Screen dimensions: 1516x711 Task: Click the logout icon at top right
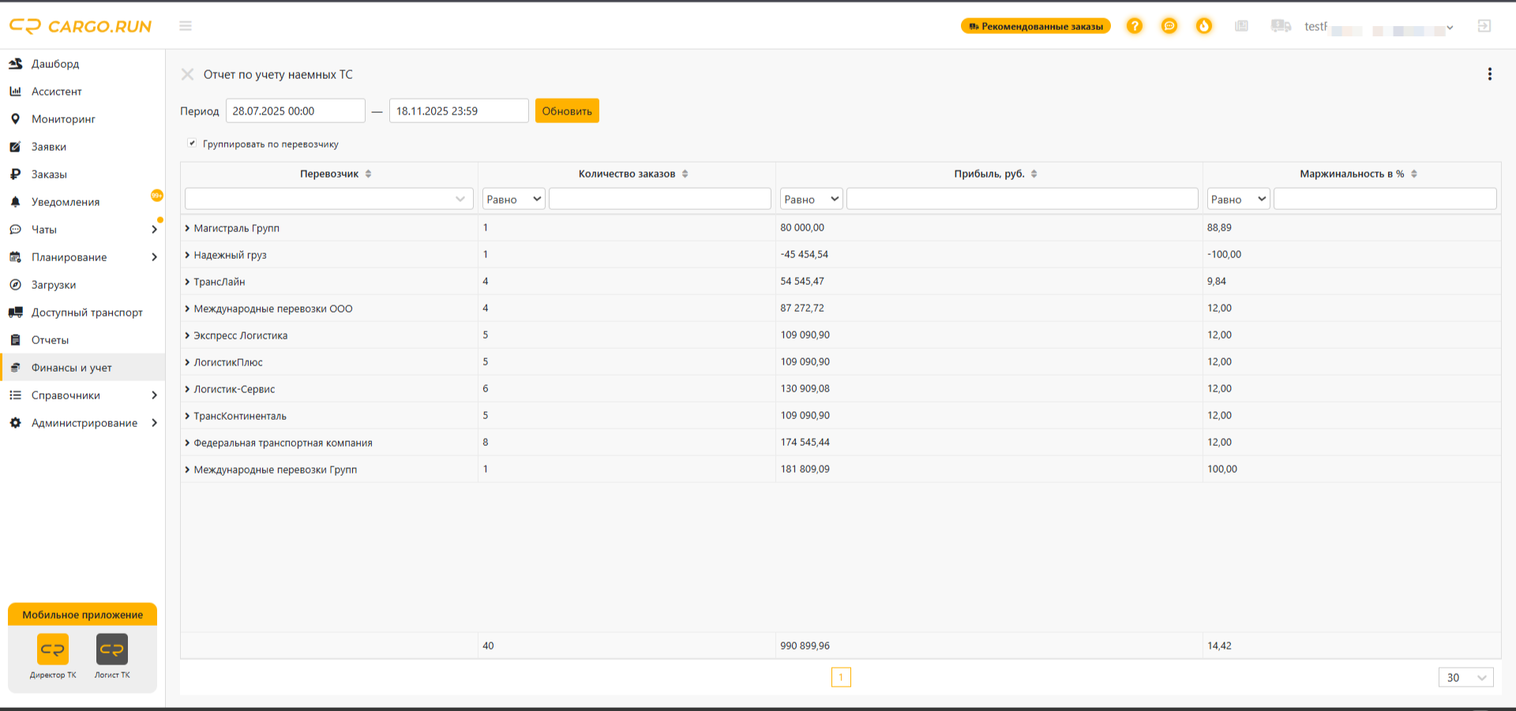click(1484, 26)
